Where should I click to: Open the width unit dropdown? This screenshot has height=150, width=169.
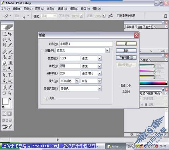coord(99,58)
